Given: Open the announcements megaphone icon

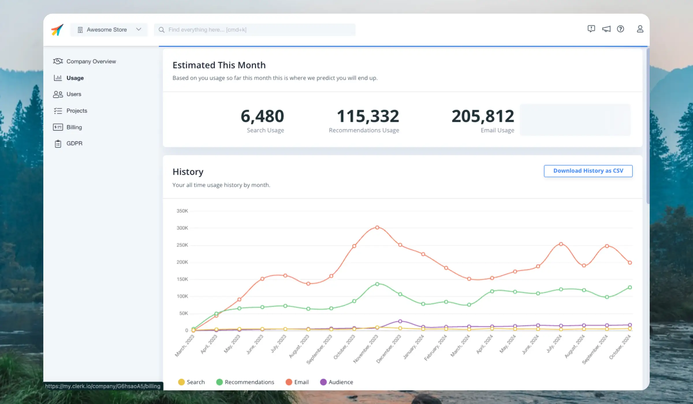Looking at the screenshot, I should coord(606,29).
